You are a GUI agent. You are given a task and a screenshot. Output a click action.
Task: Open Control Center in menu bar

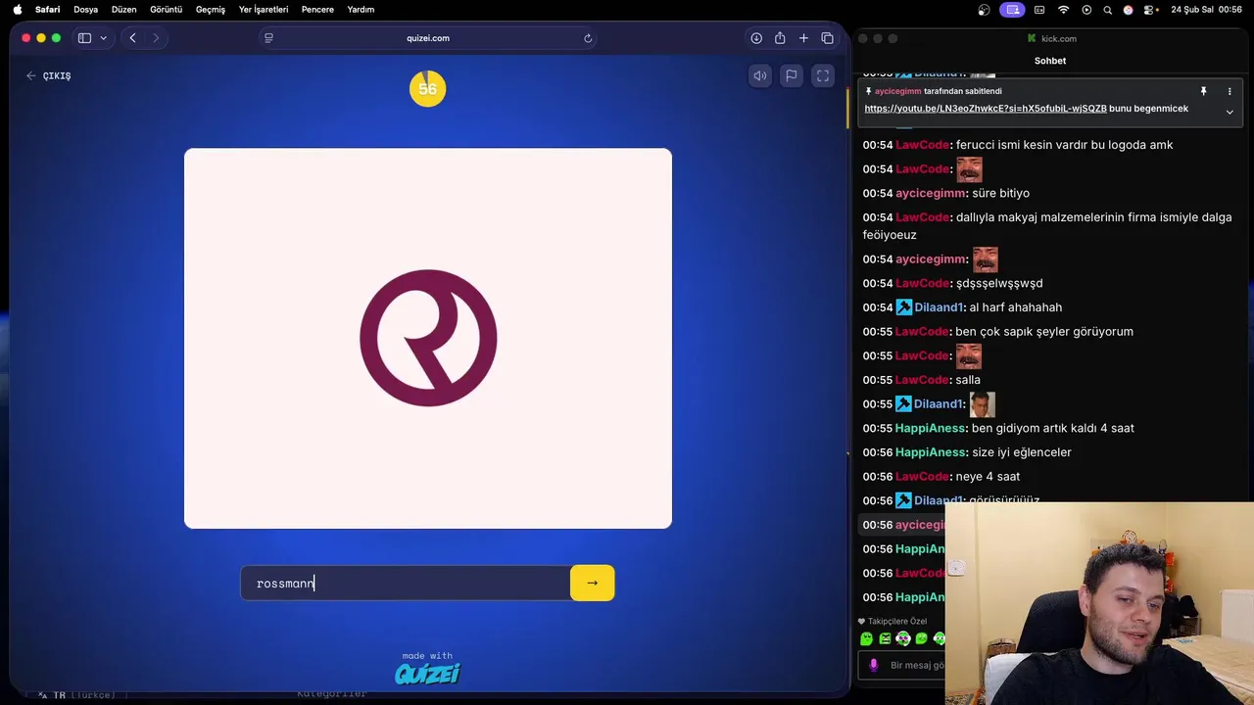(x=1149, y=9)
